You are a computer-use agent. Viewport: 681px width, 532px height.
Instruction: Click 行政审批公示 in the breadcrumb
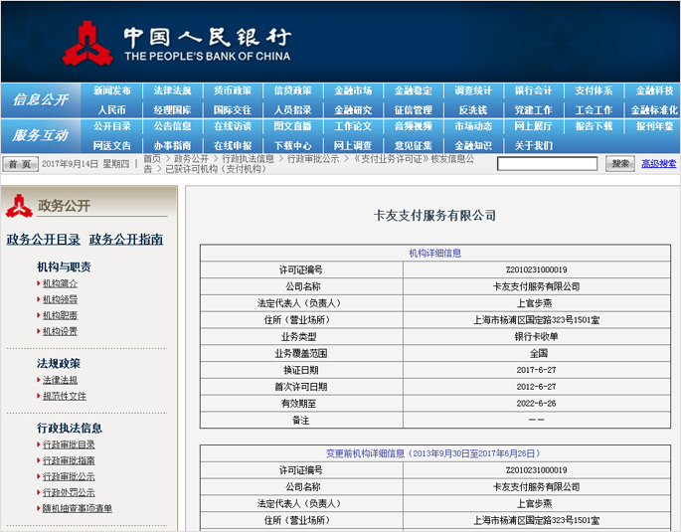point(313,159)
